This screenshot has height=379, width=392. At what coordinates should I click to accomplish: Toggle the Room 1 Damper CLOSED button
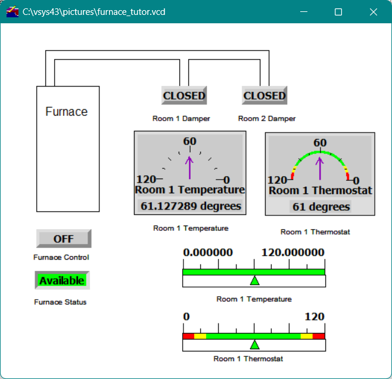point(184,95)
